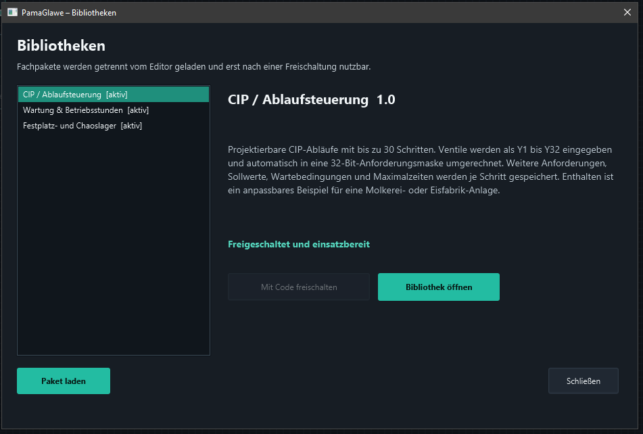The image size is (643, 434).
Task: Click the Schließen button
Action: pyautogui.click(x=583, y=381)
